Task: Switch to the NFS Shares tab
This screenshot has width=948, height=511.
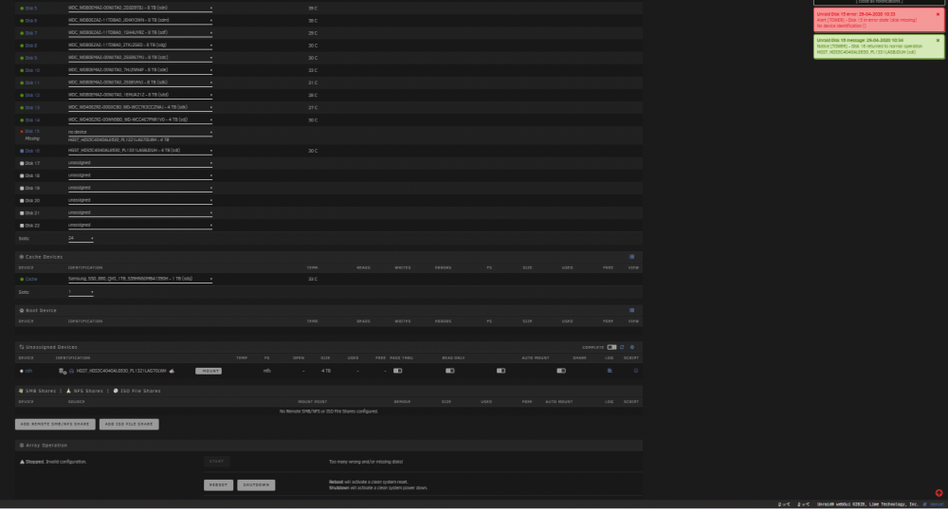Action: coord(84,392)
